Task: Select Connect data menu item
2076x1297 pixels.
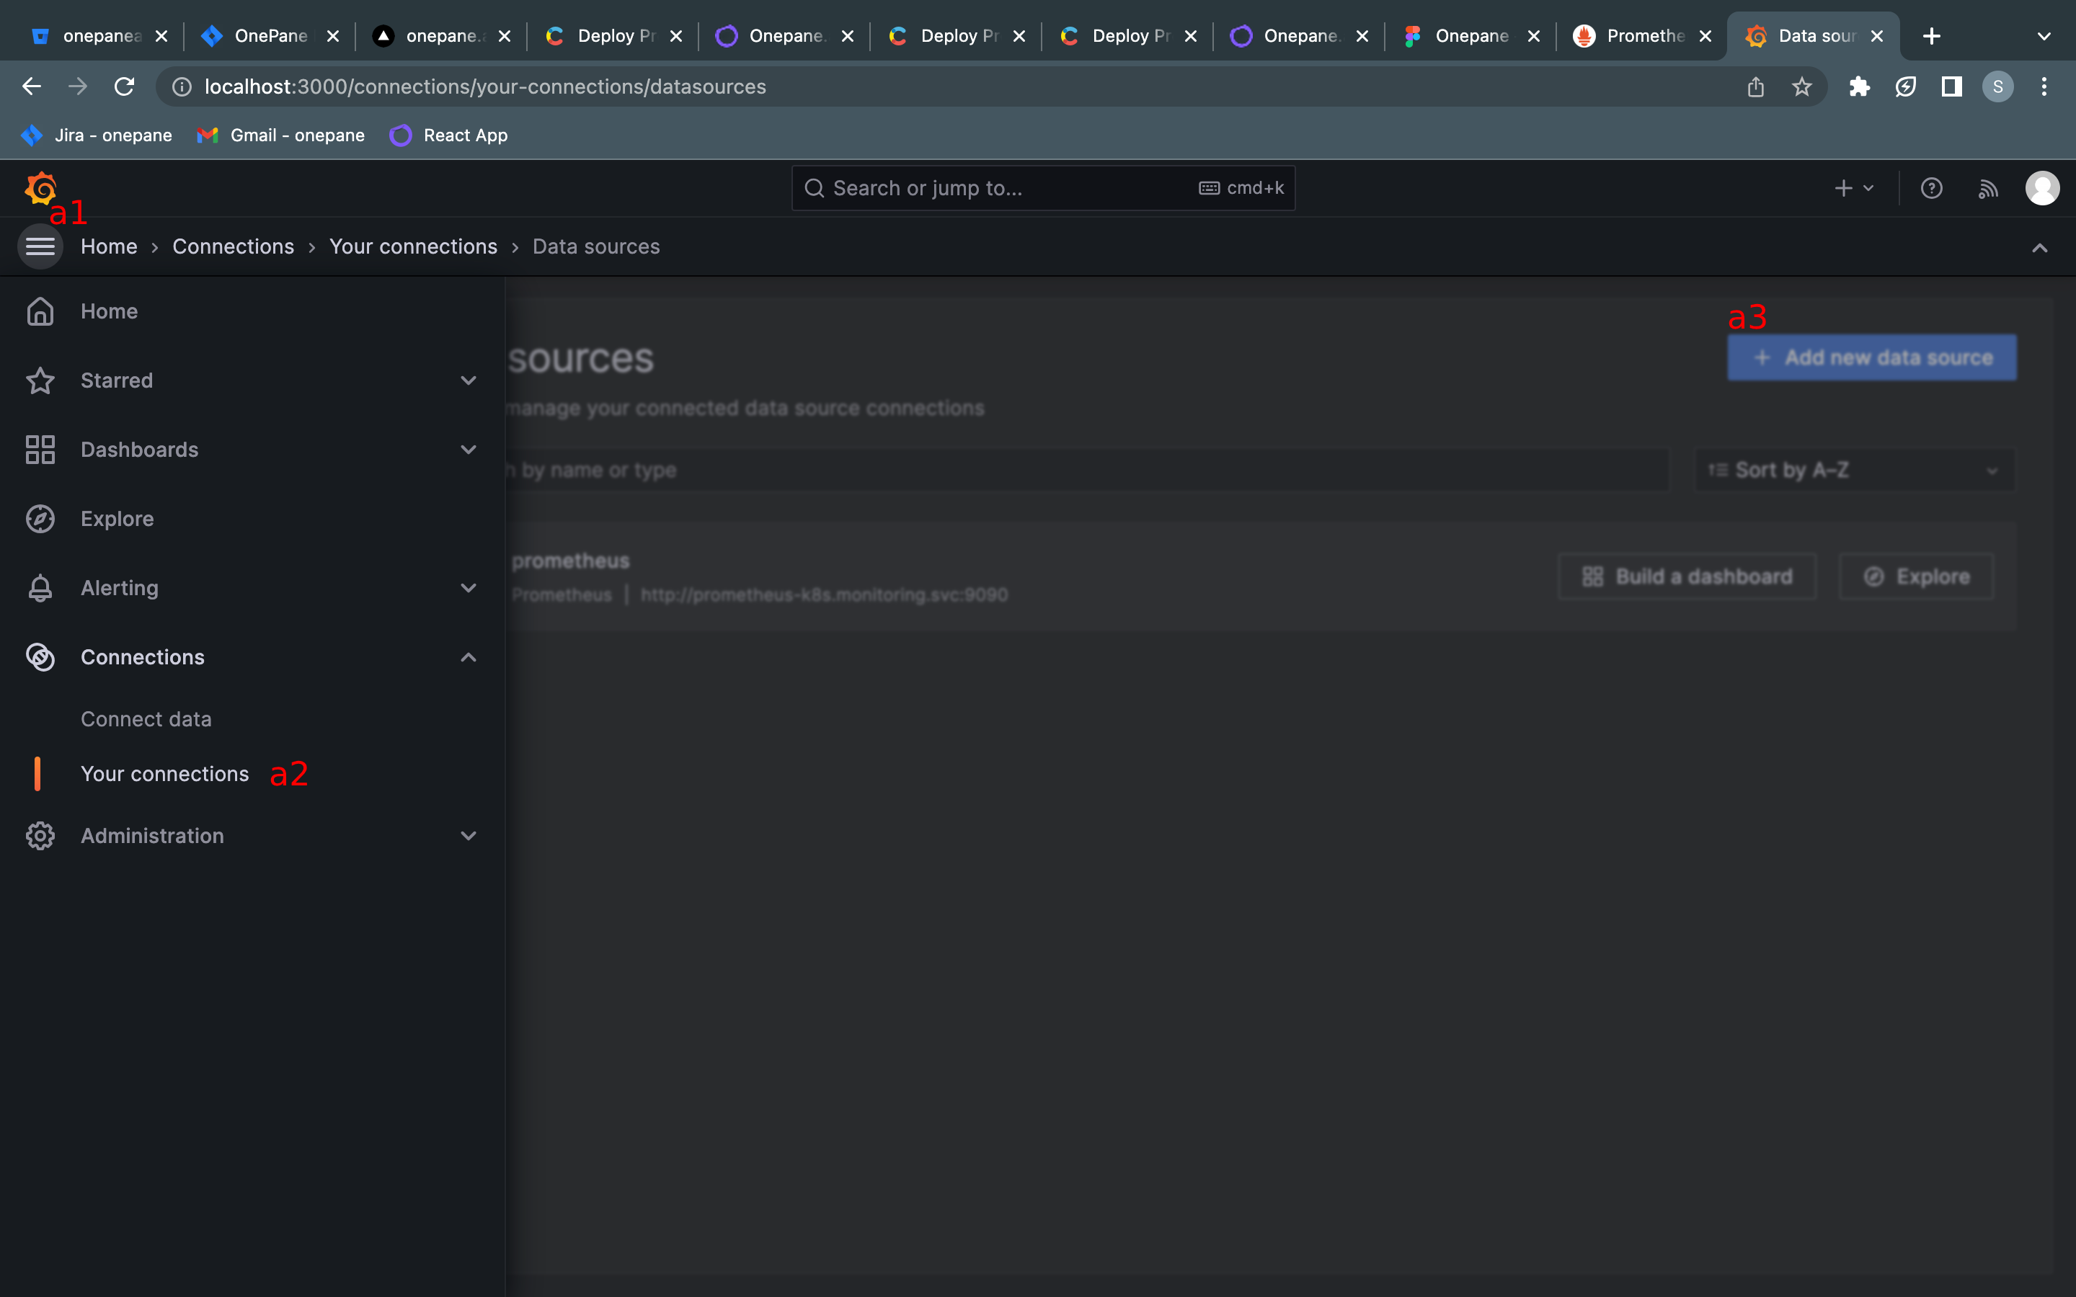Action: pyautogui.click(x=145, y=718)
